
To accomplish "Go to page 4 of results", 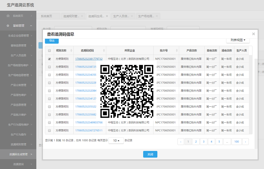I will pyautogui.click(x=211, y=142).
